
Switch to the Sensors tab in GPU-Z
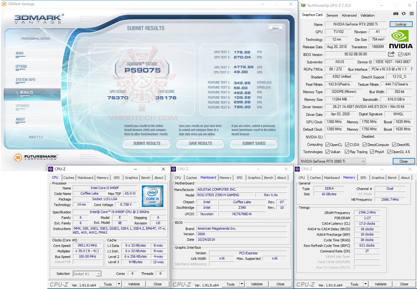332,15
